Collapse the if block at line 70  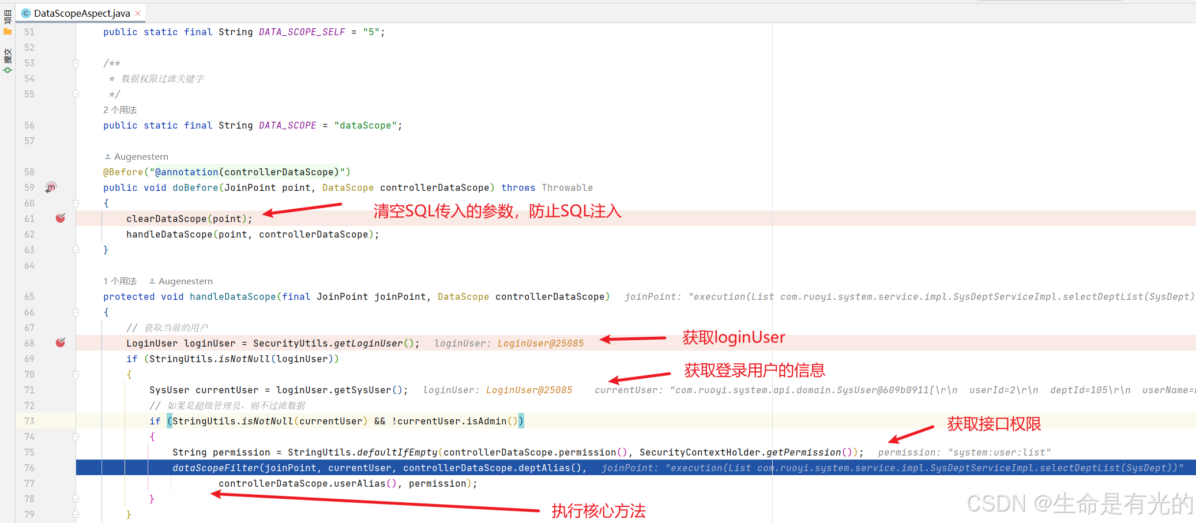[x=76, y=374]
